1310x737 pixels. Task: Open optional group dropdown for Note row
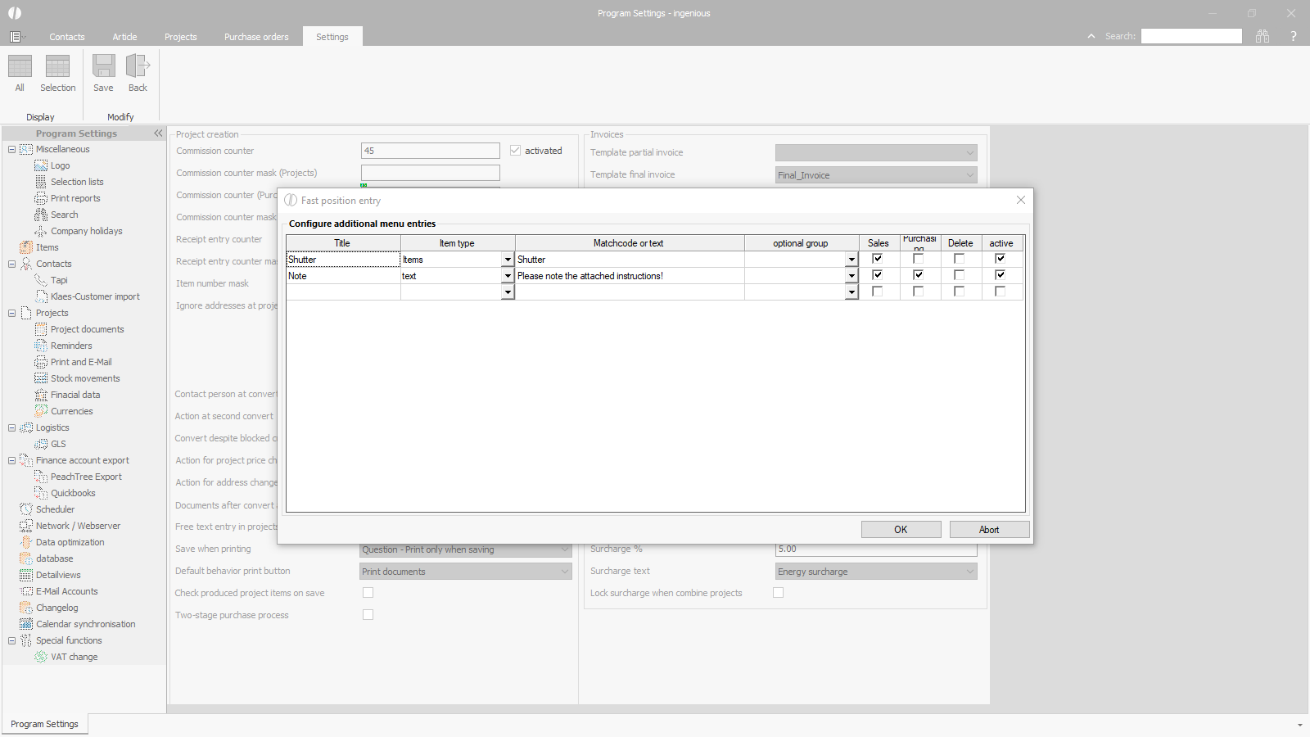click(851, 276)
